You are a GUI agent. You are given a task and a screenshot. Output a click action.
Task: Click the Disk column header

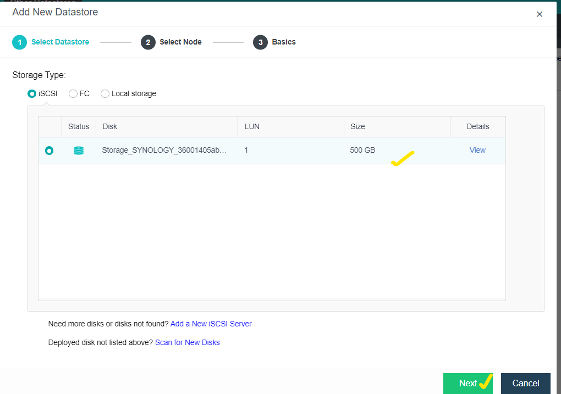(x=110, y=126)
